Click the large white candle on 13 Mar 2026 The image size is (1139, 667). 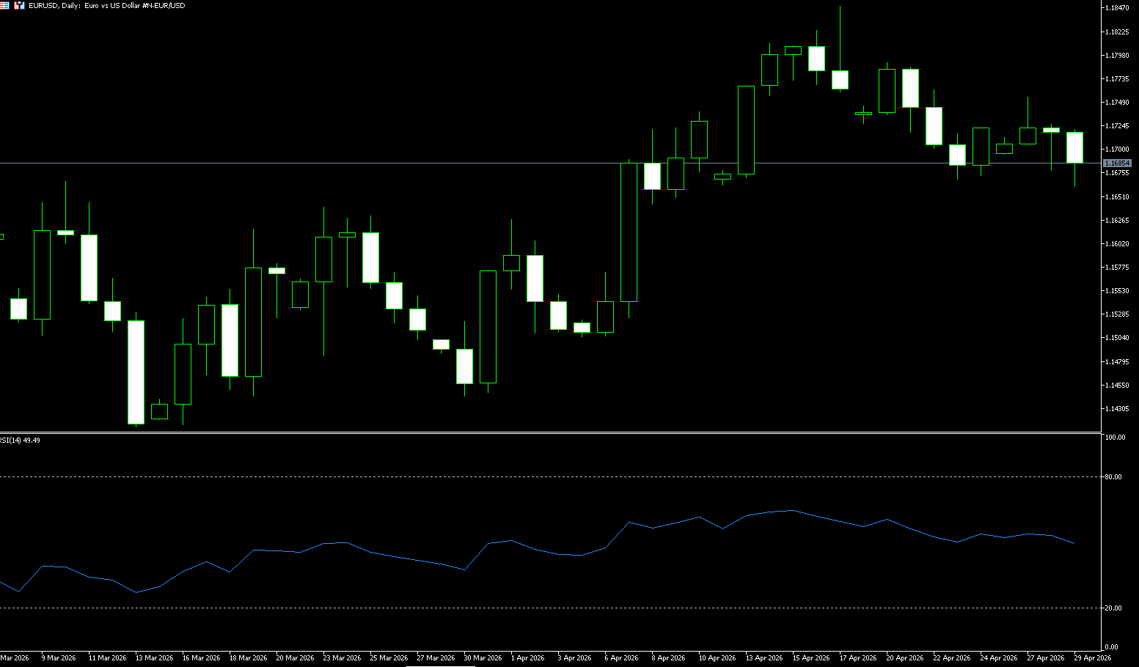pos(136,372)
